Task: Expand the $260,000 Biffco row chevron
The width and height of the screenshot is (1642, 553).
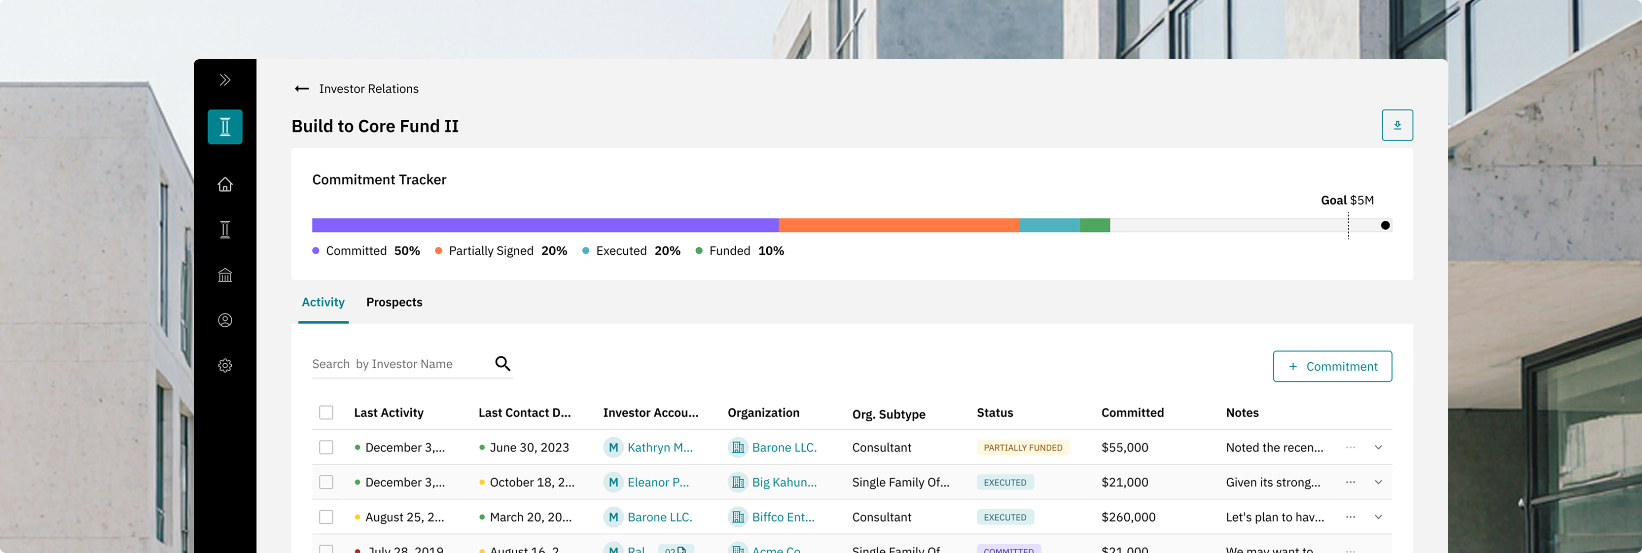Action: coord(1378,518)
